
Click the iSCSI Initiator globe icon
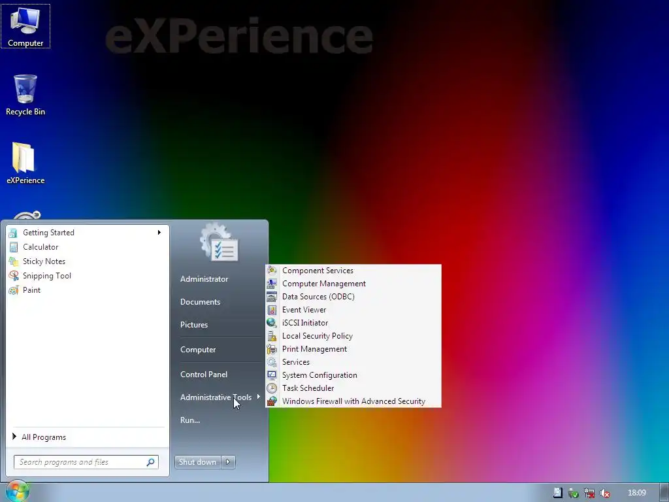[x=272, y=323]
